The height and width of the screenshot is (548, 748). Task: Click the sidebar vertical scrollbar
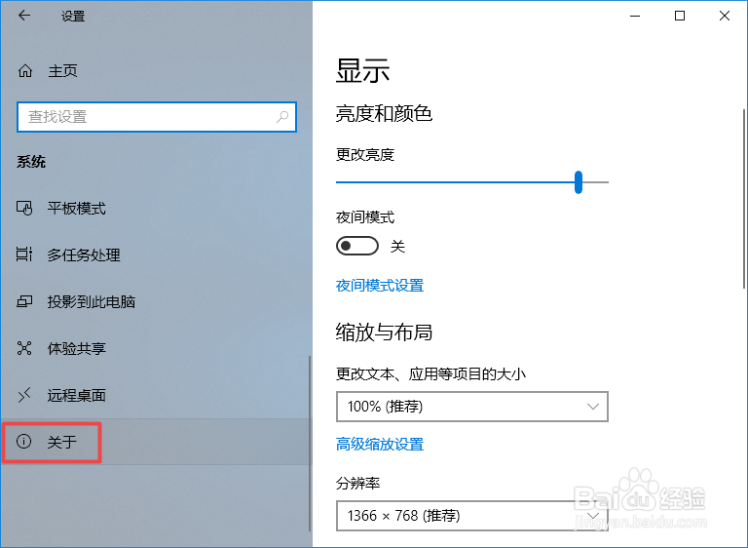coord(310,444)
